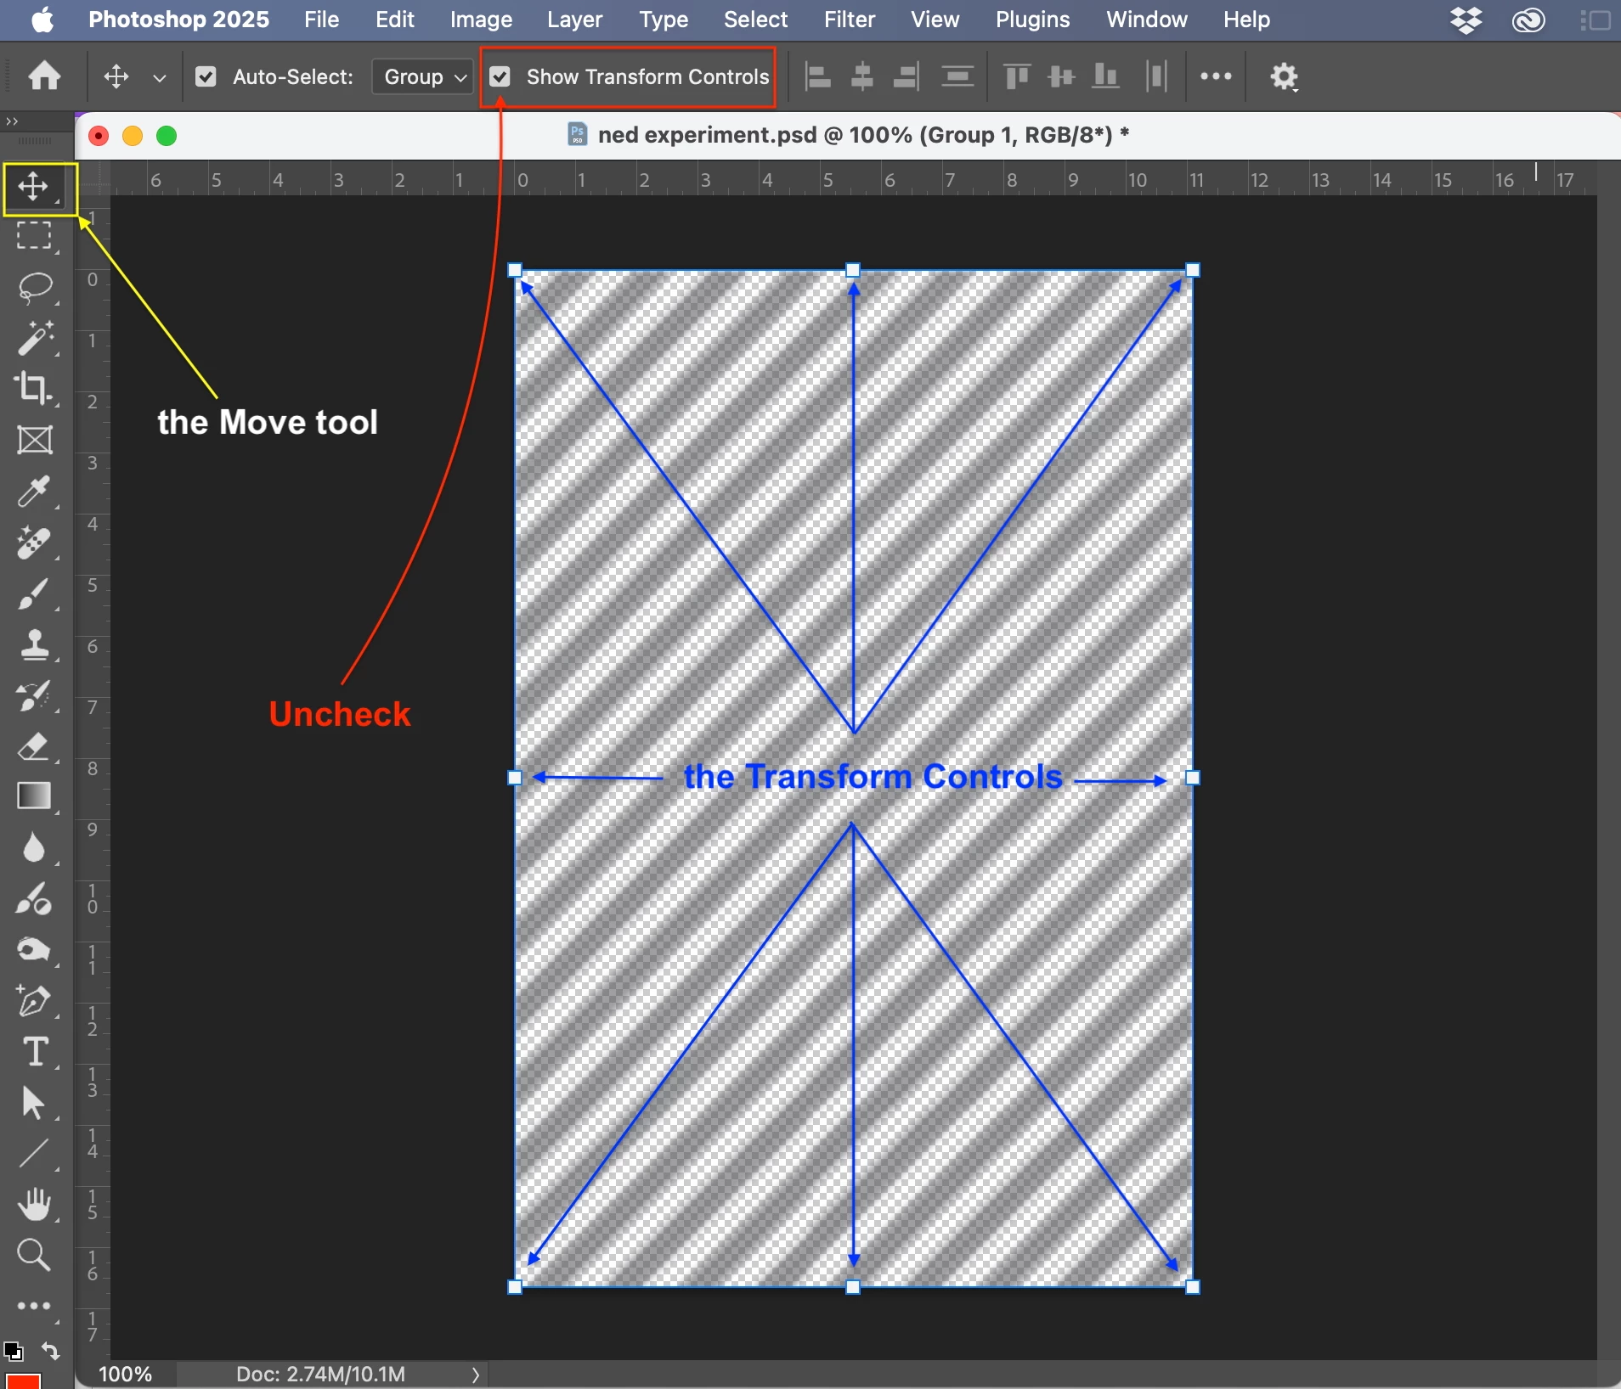Select the Path Selection tool

(x=34, y=1103)
